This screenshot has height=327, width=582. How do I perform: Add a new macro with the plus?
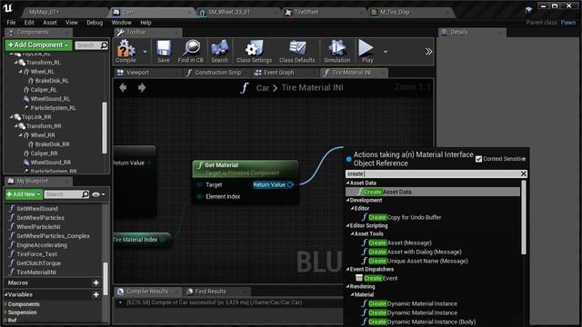(x=96, y=282)
